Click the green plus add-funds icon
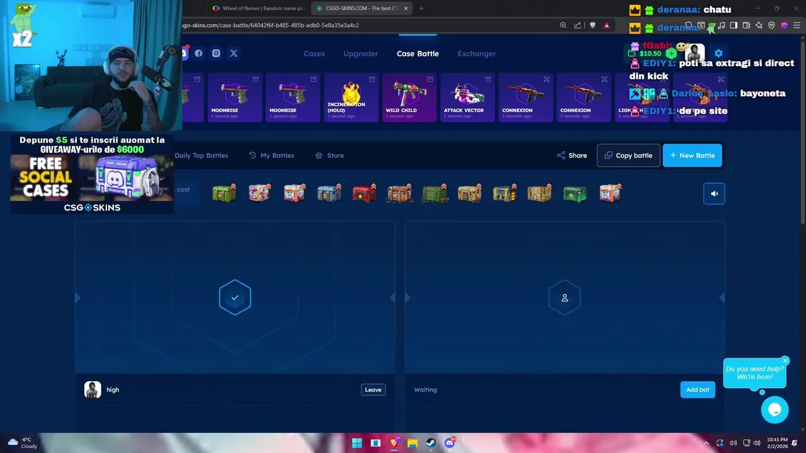The width and height of the screenshot is (806, 453). (x=671, y=53)
